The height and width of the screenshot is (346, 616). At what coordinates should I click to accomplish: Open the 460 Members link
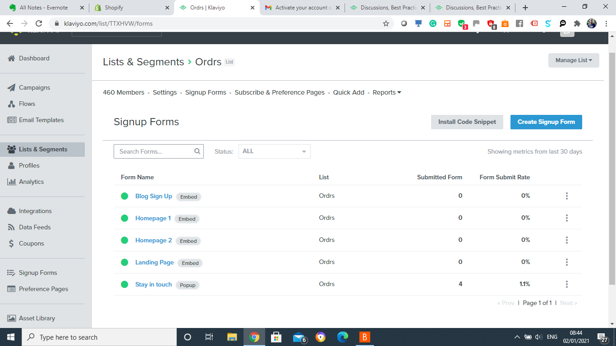[x=124, y=92]
